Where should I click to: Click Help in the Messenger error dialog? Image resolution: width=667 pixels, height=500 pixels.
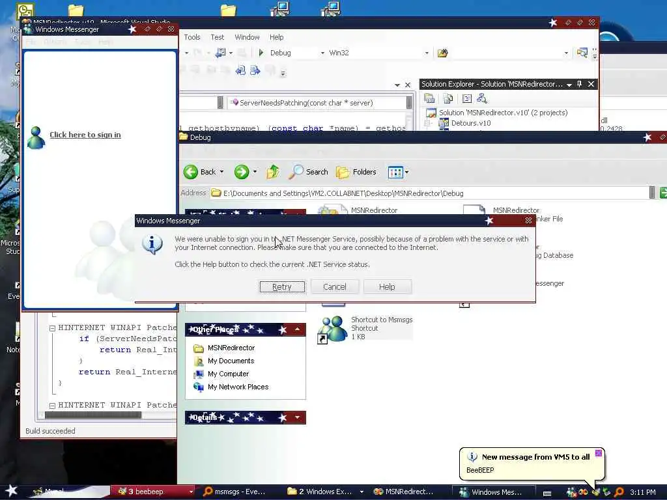click(387, 287)
